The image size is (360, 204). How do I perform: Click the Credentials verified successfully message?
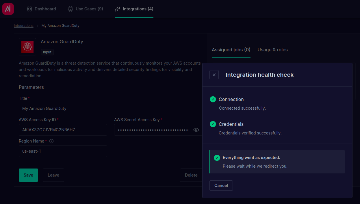[250, 133]
